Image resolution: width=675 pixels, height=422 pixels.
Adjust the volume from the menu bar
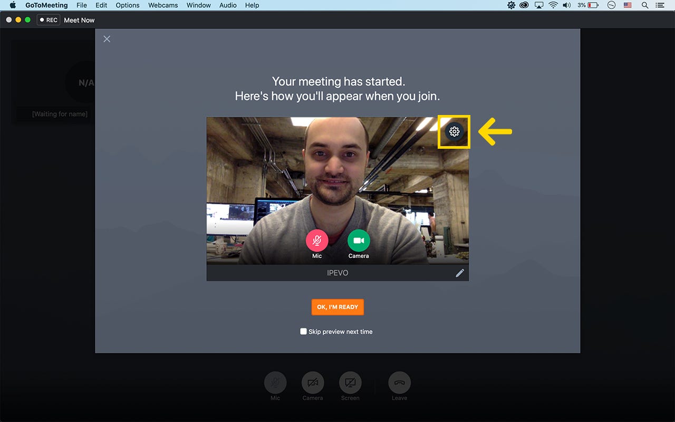(566, 5)
